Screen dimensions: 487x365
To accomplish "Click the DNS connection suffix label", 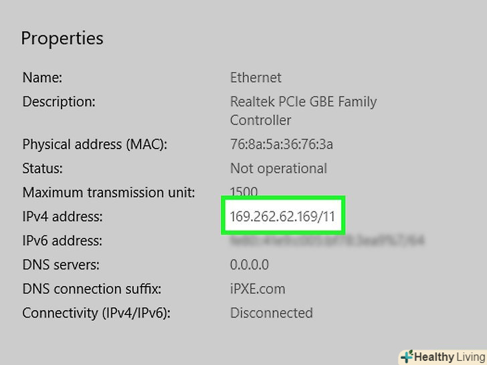I will pos(92,289).
